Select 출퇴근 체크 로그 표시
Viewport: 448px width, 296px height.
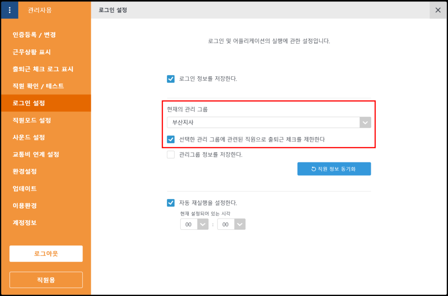[43, 69]
